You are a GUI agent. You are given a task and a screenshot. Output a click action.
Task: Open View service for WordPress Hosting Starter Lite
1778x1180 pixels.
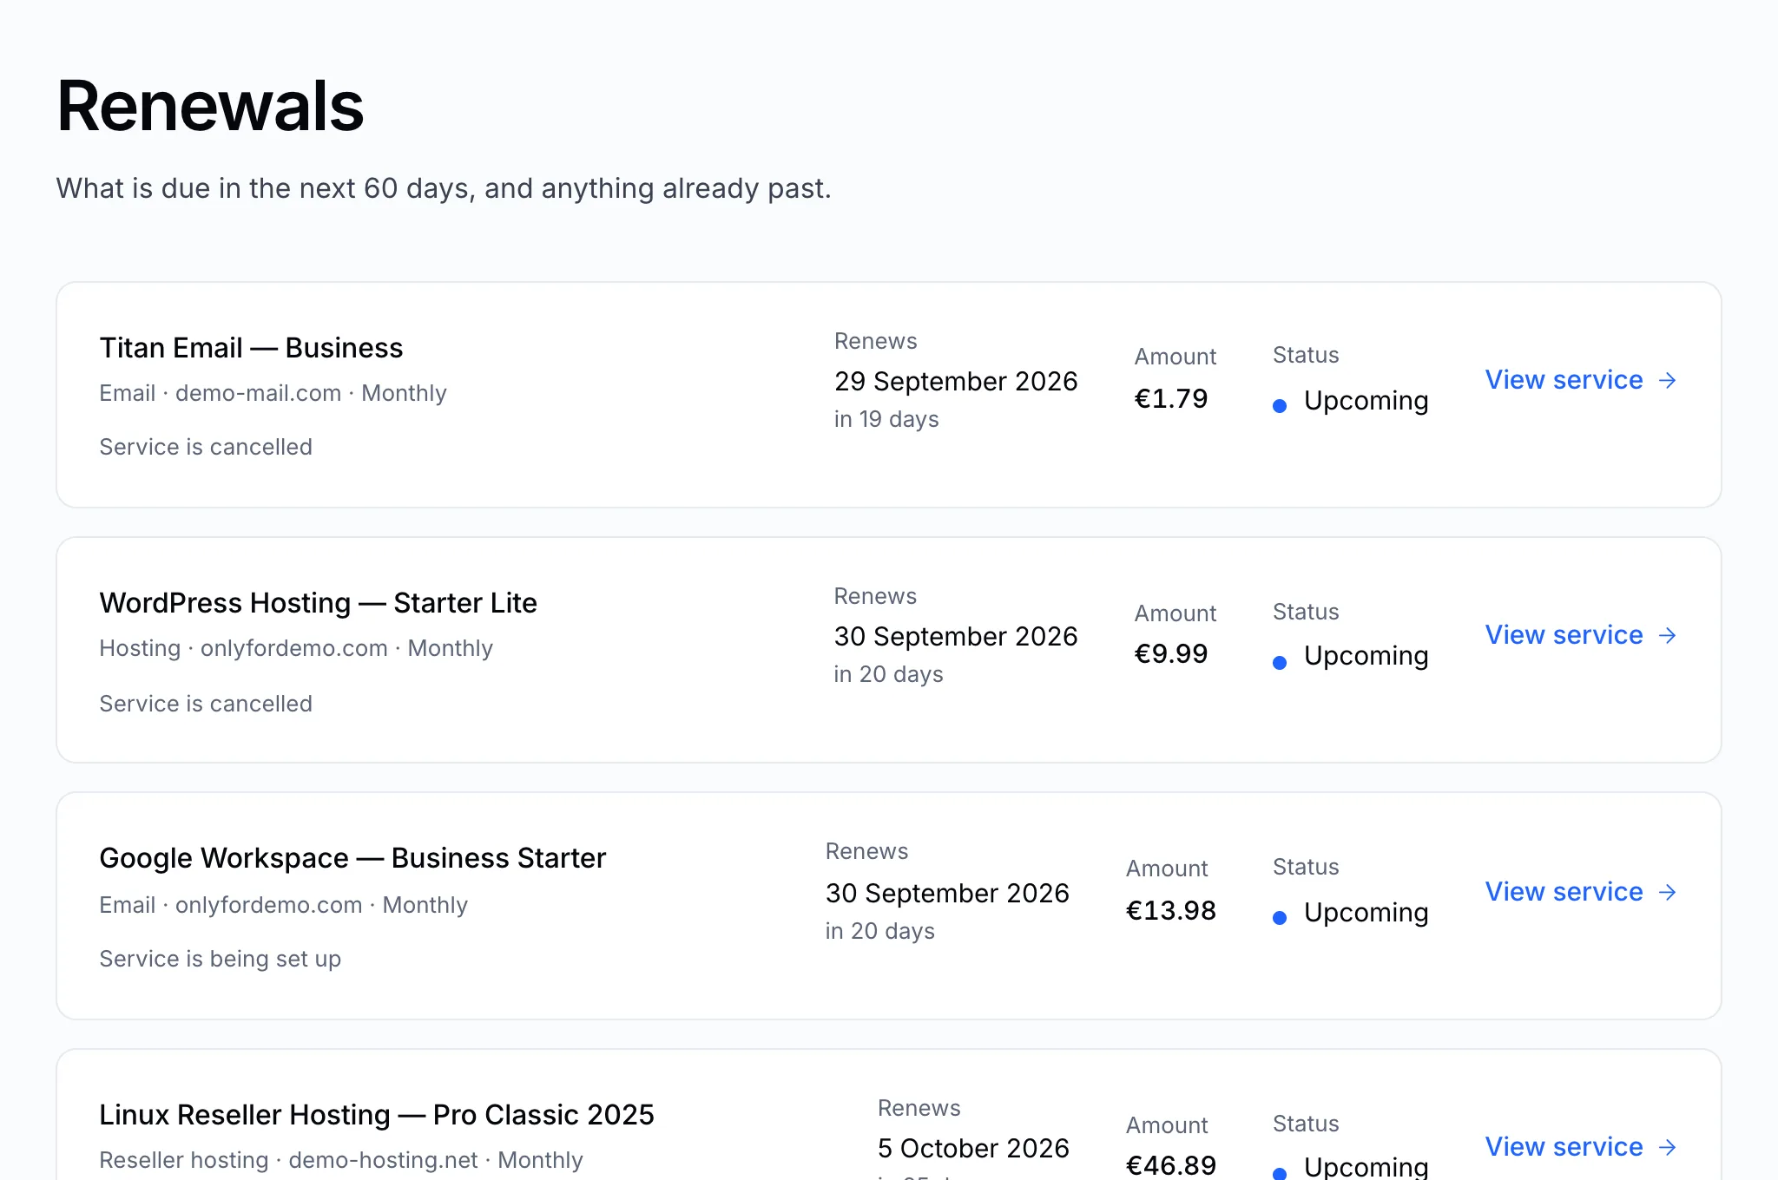pyautogui.click(x=1580, y=635)
